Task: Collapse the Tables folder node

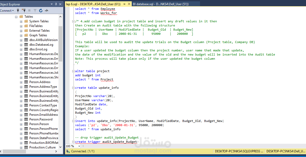Action: coord(16,17)
